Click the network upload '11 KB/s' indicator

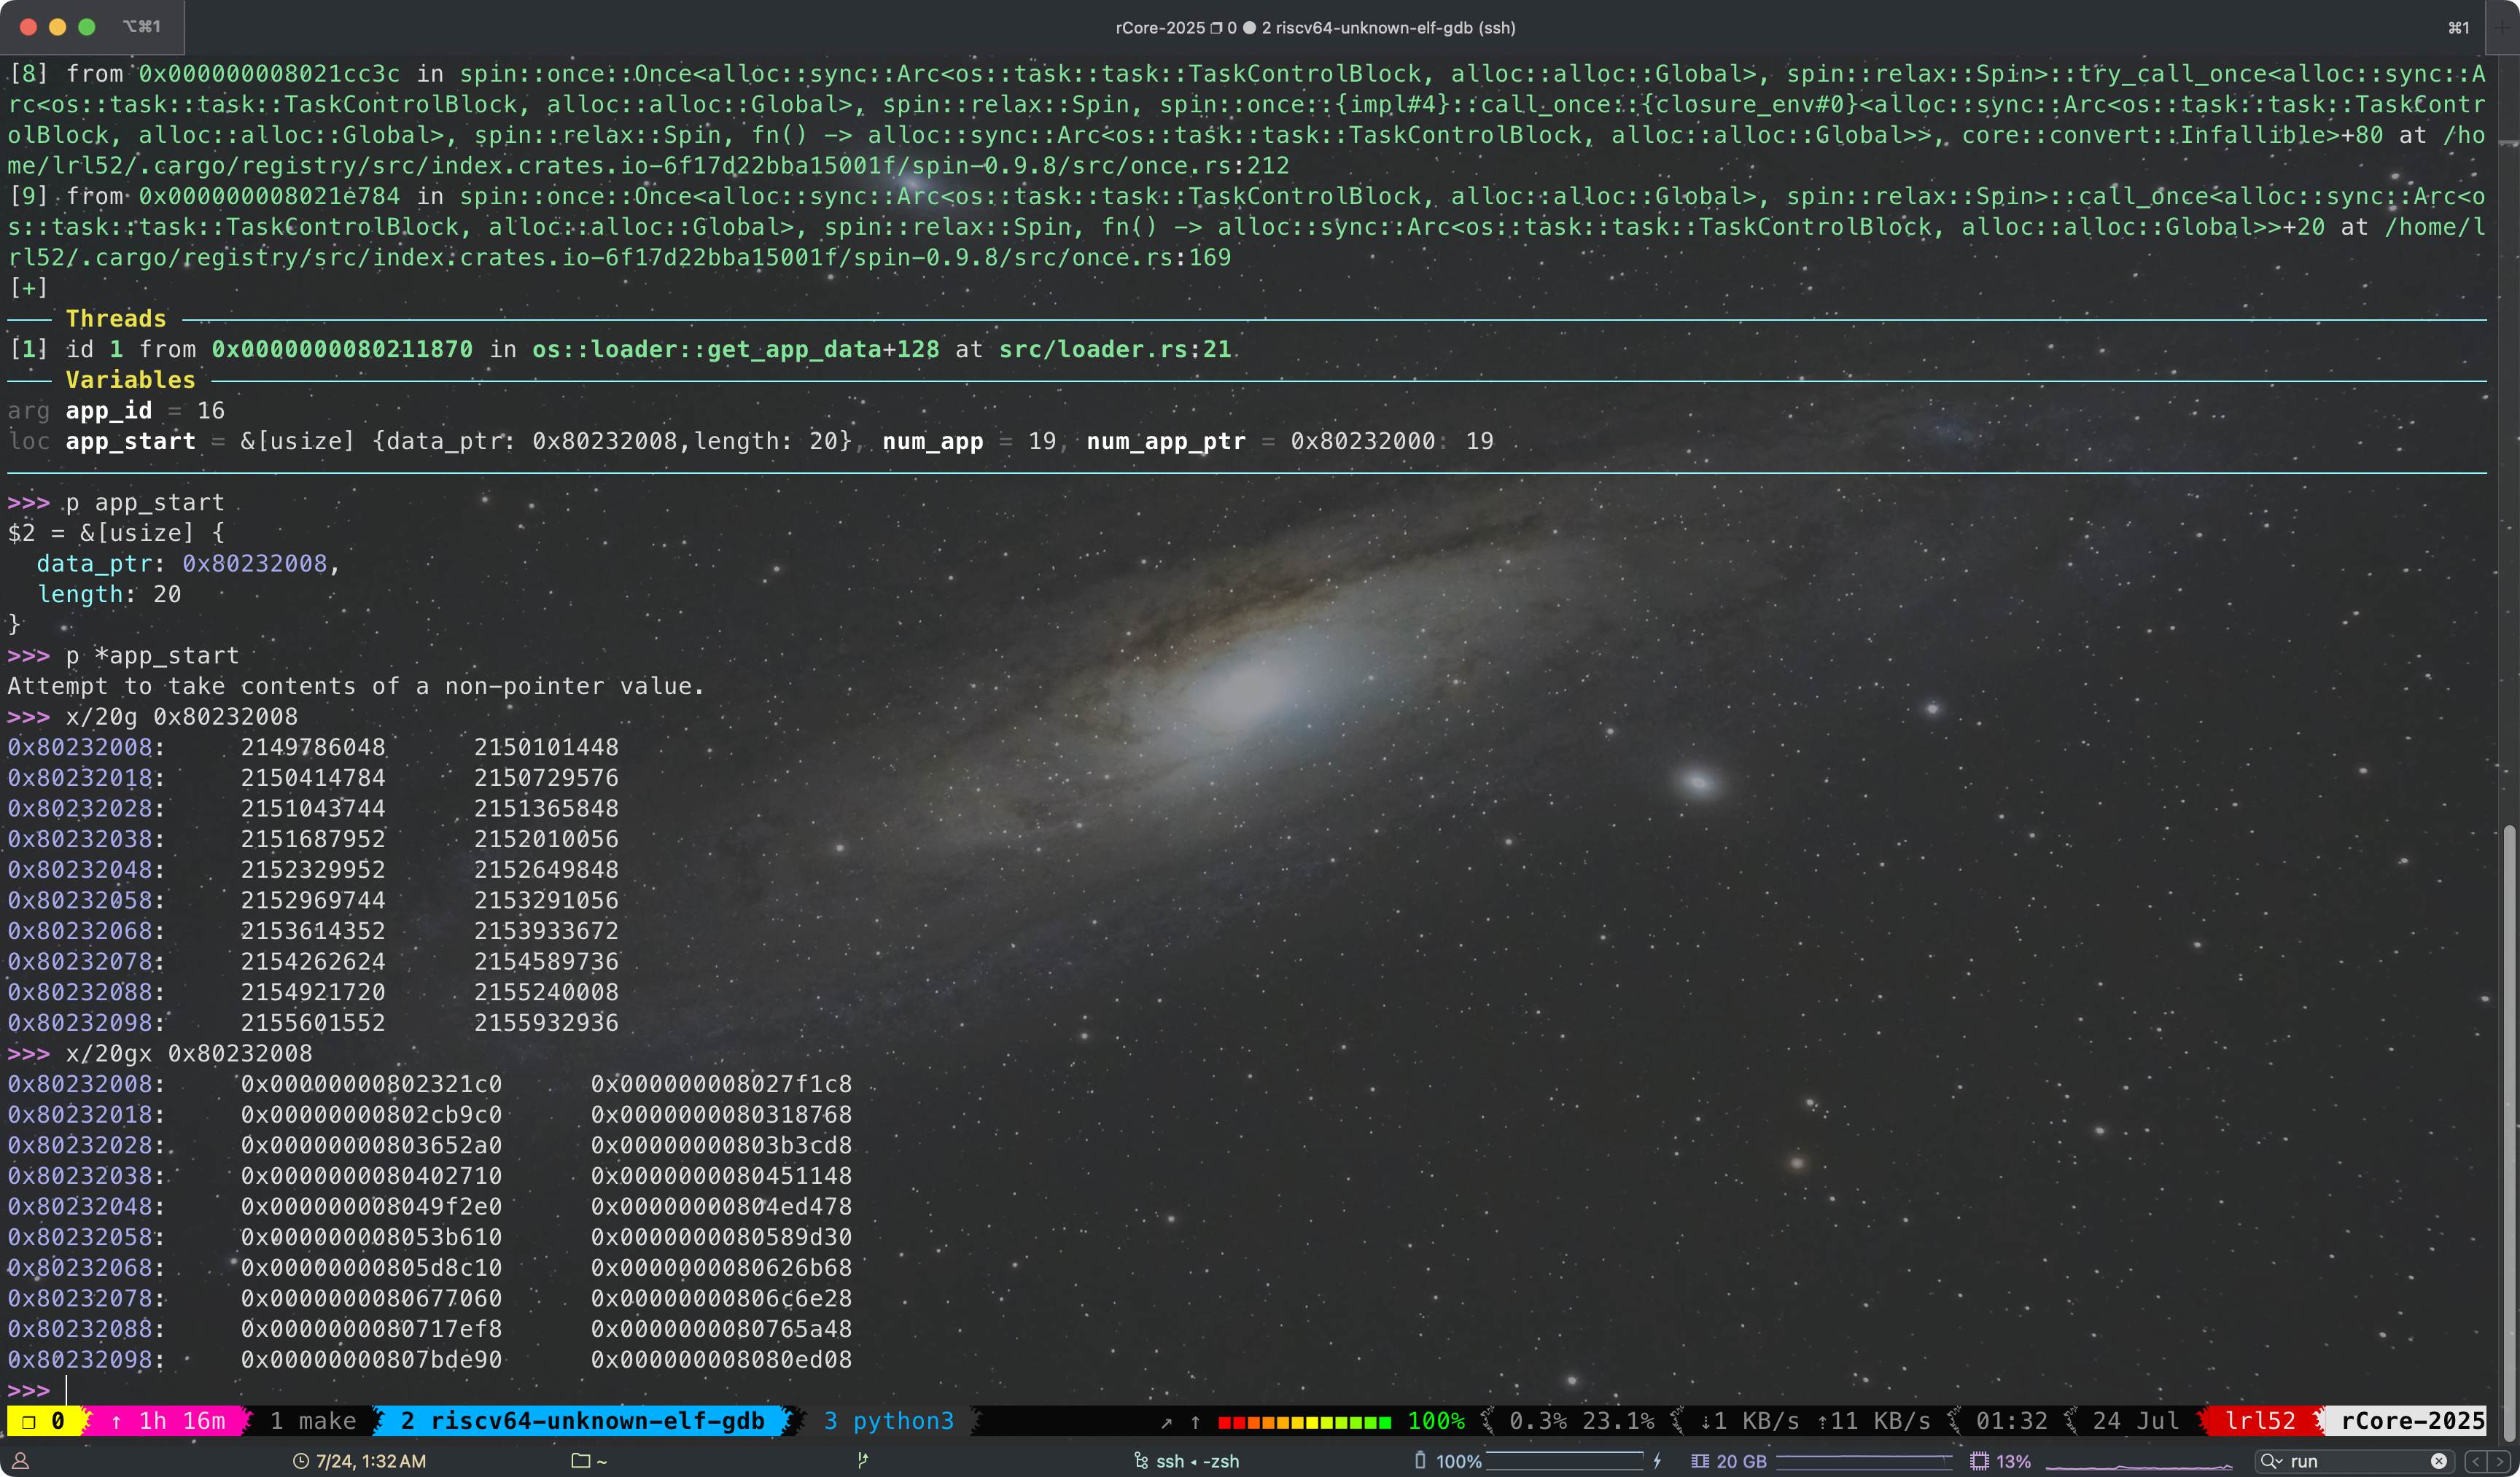click(x=1873, y=1421)
